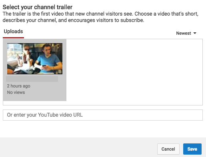
Task: Click the 'Select your channel trailer' heading
Action: coord(38,7)
